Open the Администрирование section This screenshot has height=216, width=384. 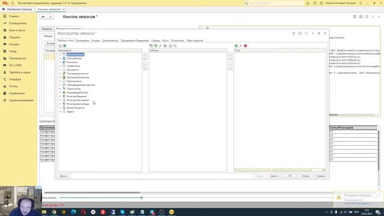pos(21,100)
